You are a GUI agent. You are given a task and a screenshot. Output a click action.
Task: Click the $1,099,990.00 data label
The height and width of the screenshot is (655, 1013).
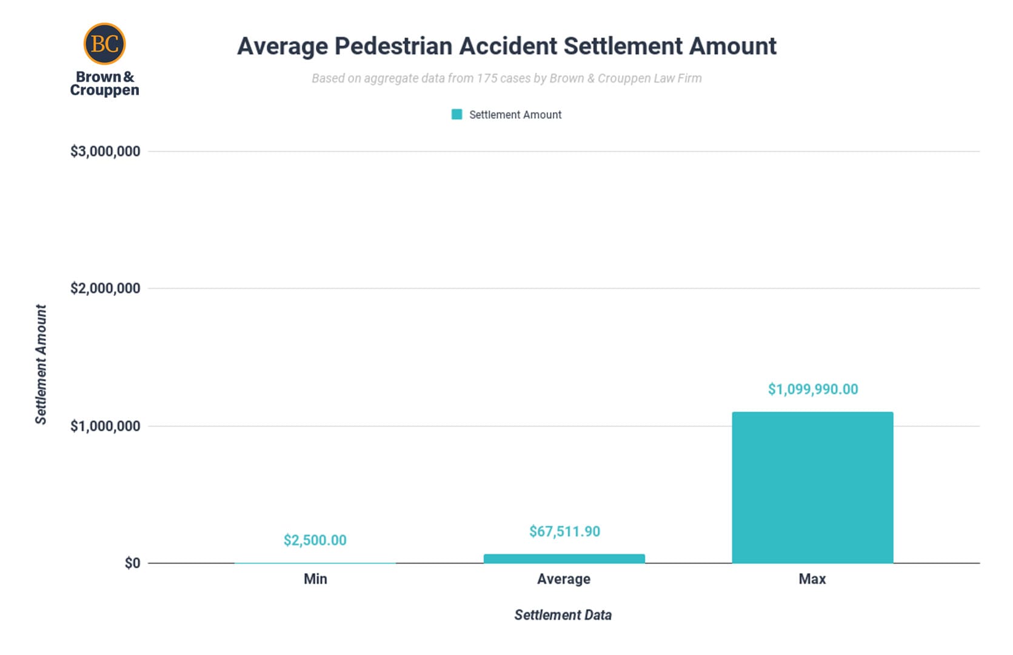point(813,389)
